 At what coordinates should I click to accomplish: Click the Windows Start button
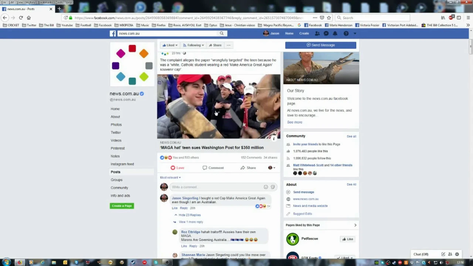[x=6, y=262]
